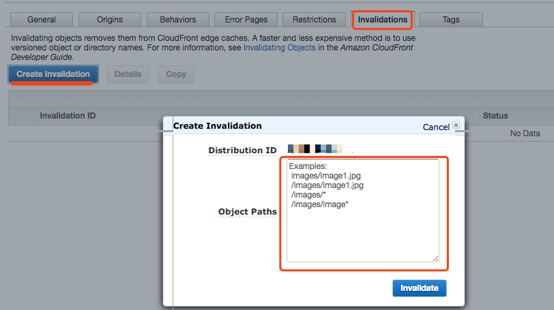Open the Restrictions tab
This screenshot has width=554, height=310.
pyautogui.click(x=314, y=20)
